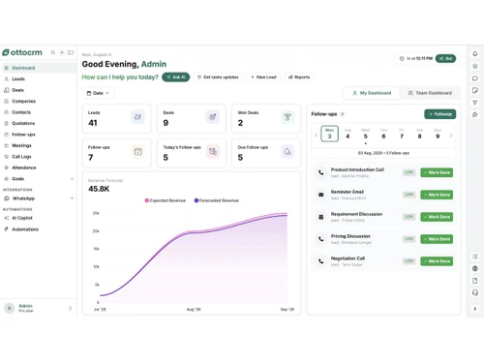
Task: Select Friday 7 in the calendar
Action: point(402,135)
